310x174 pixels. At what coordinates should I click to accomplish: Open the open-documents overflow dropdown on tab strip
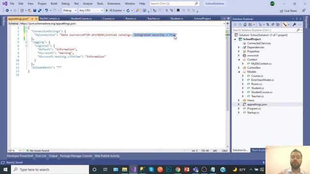224,18
